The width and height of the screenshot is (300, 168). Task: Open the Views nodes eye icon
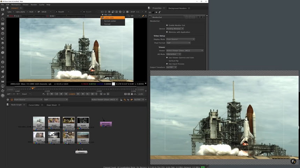[x=3, y=67]
